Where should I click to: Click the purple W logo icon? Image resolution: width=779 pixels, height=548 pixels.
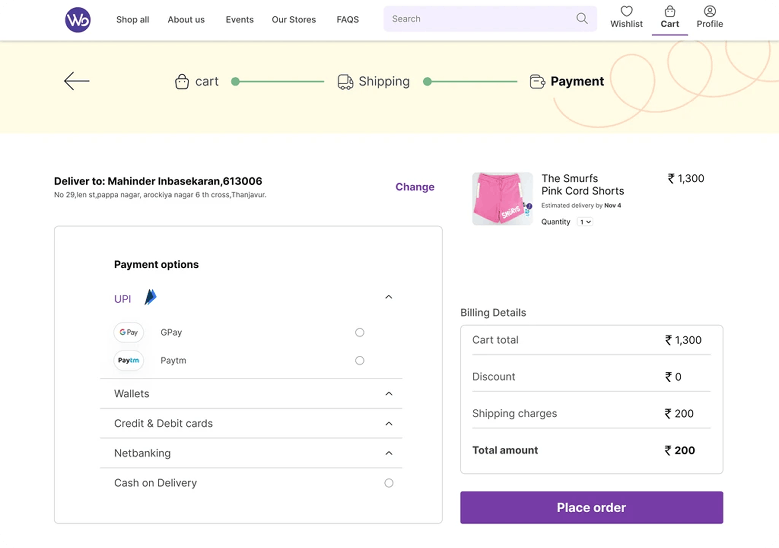[78, 20]
